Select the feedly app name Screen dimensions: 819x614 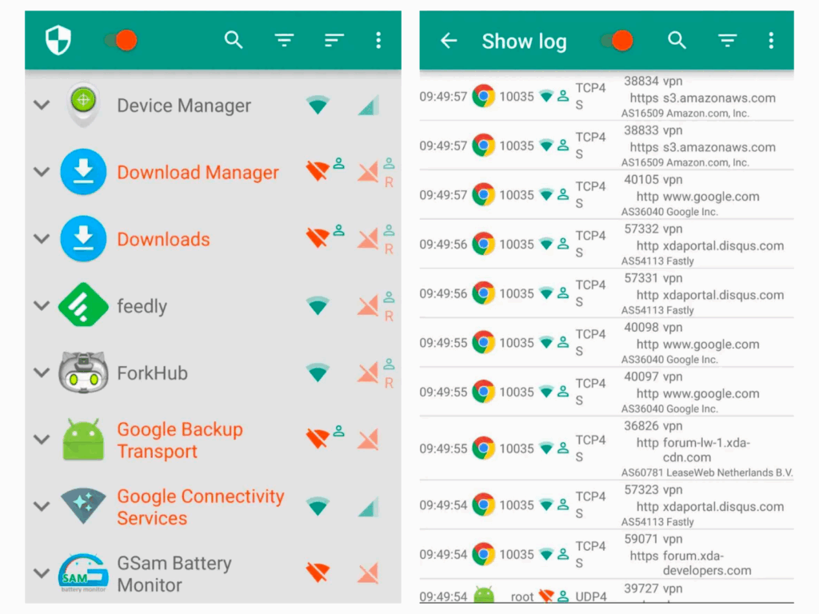pyautogui.click(x=142, y=306)
